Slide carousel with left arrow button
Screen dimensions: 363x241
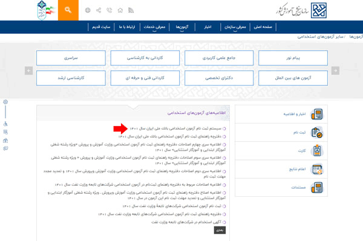(28, 71)
